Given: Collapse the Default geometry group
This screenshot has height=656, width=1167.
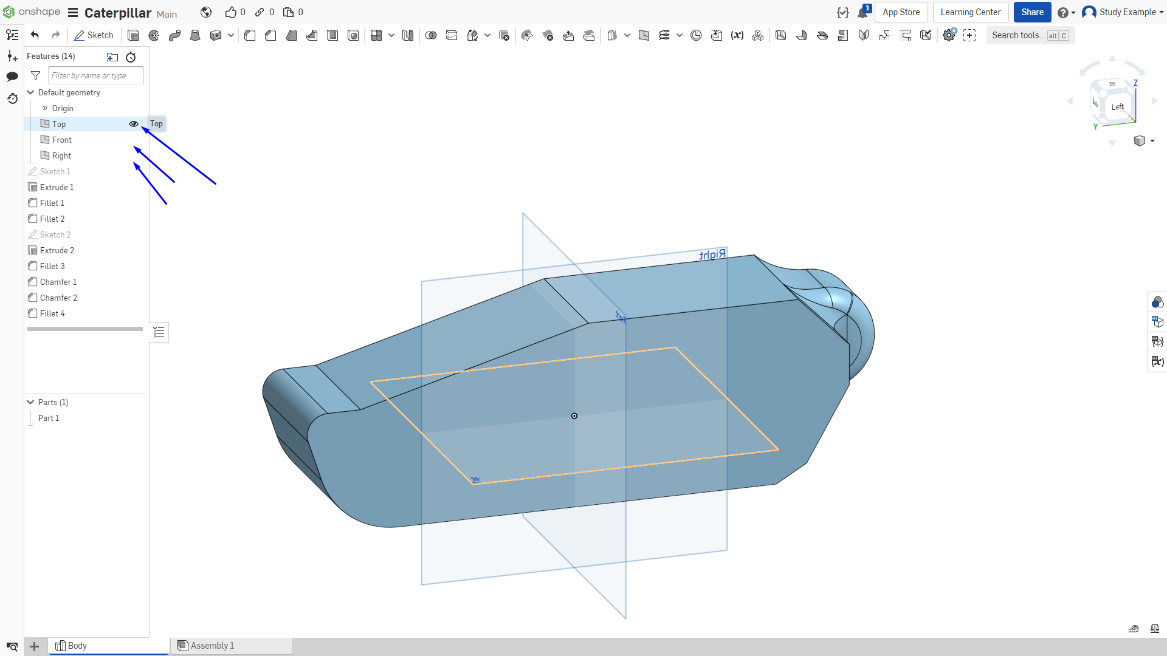Looking at the screenshot, I should [x=30, y=92].
